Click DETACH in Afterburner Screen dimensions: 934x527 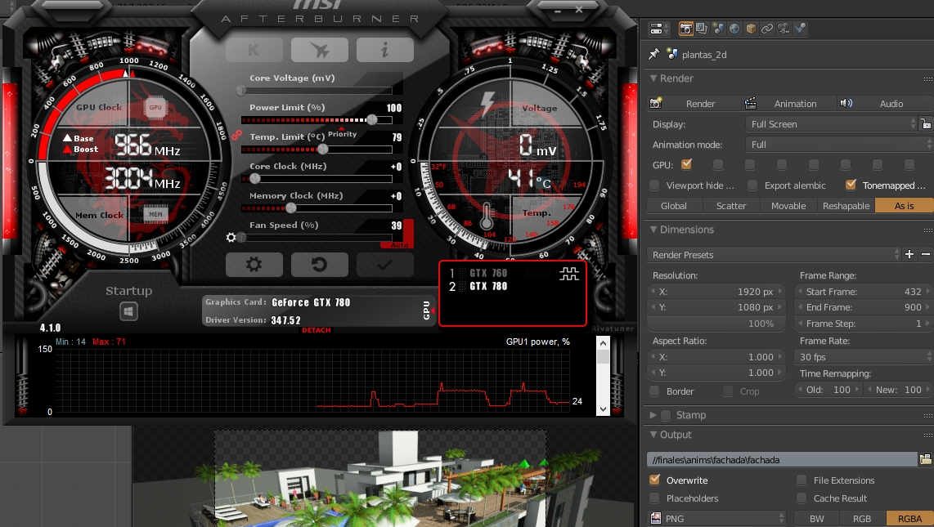317,330
